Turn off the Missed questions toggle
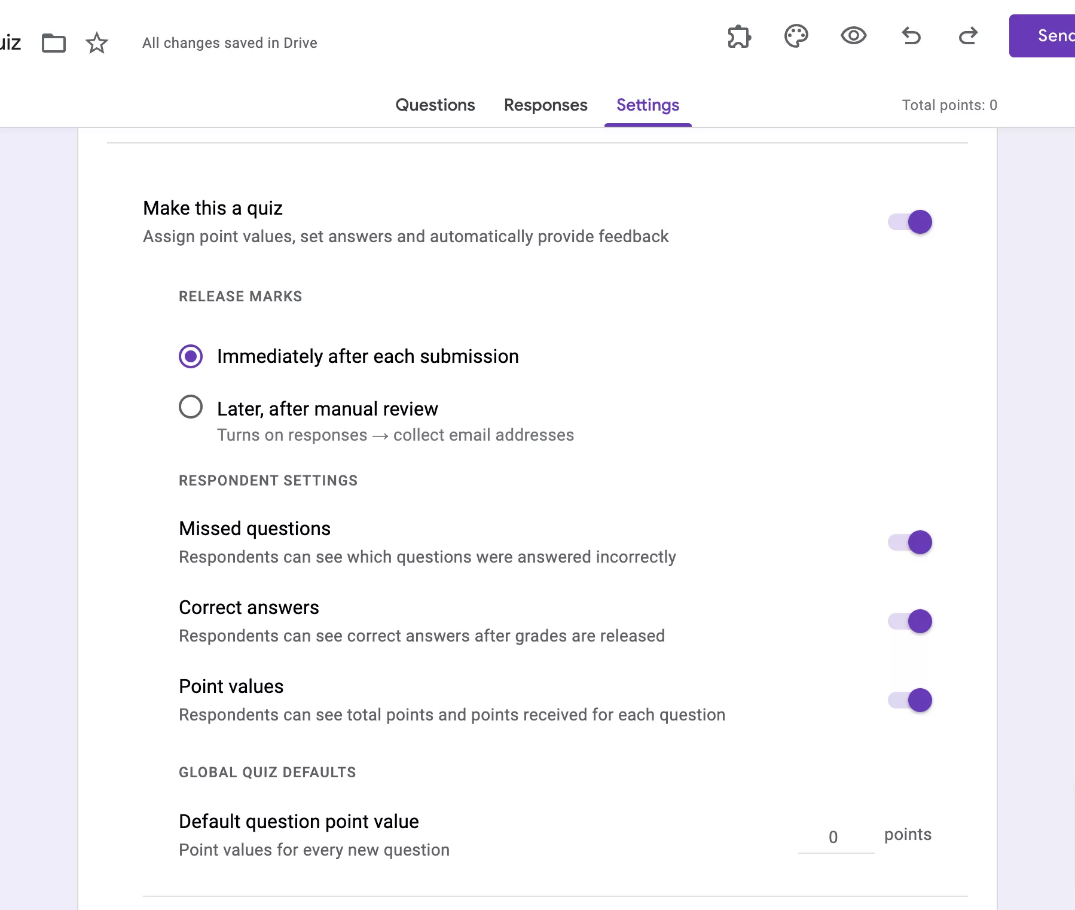This screenshot has width=1075, height=910. coord(909,542)
